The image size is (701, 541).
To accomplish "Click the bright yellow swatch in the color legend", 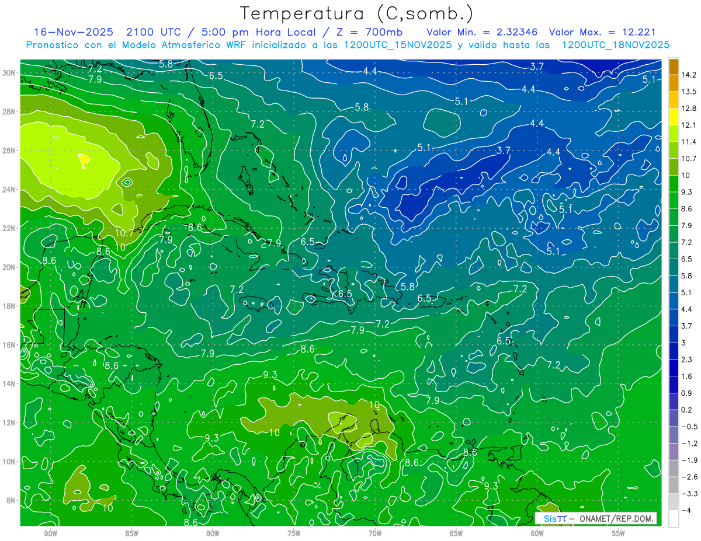I will pos(674,117).
